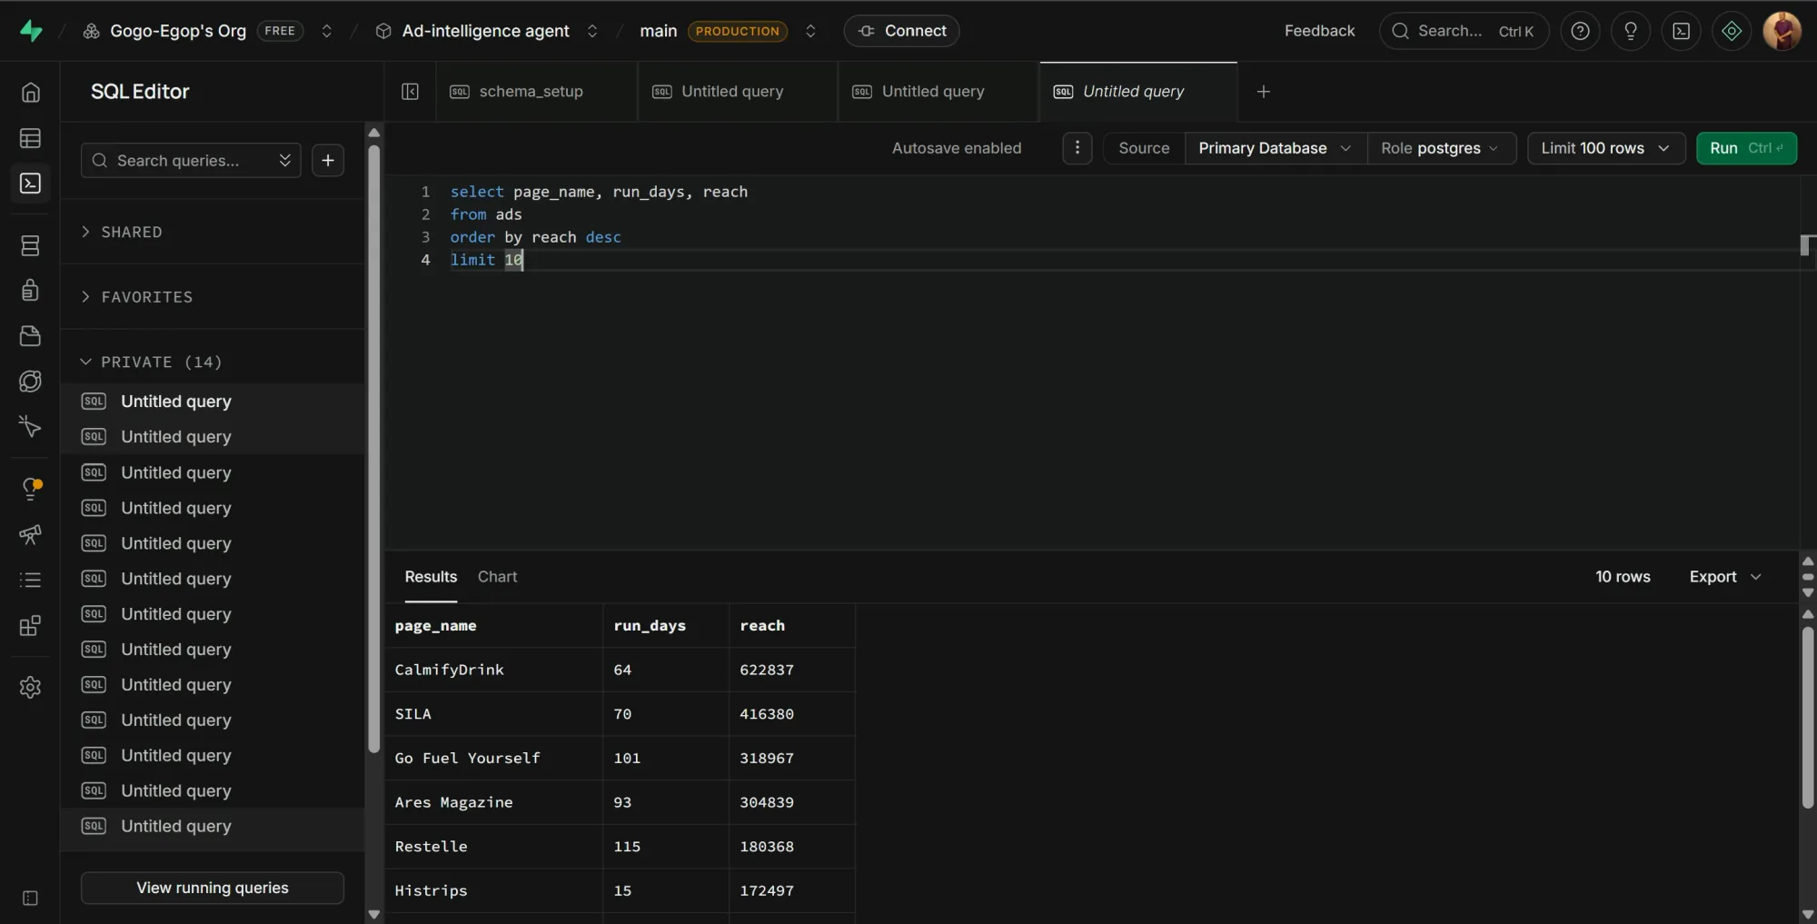Open the Primary Database dropdown
1817x924 pixels.
(1276, 148)
